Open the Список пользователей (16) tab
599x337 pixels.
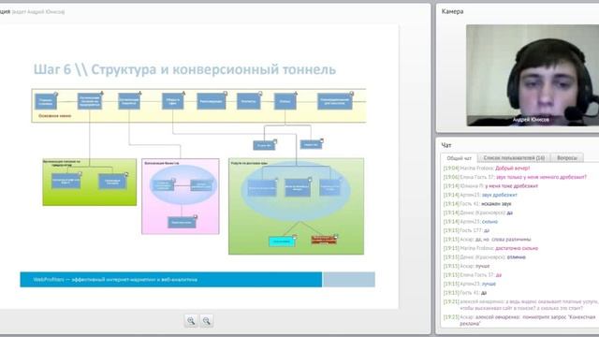click(514, 158)
